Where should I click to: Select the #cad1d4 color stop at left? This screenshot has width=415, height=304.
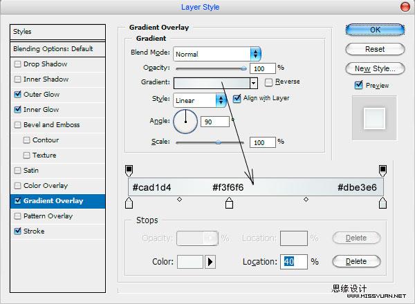click(129, 202)
